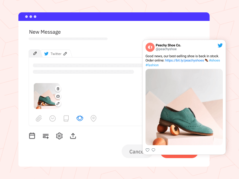Image resolution: width=239 pixels, height=179 pixels.
Task: Click the comment bubble icon in preview
Action: (x=153, y=150)
